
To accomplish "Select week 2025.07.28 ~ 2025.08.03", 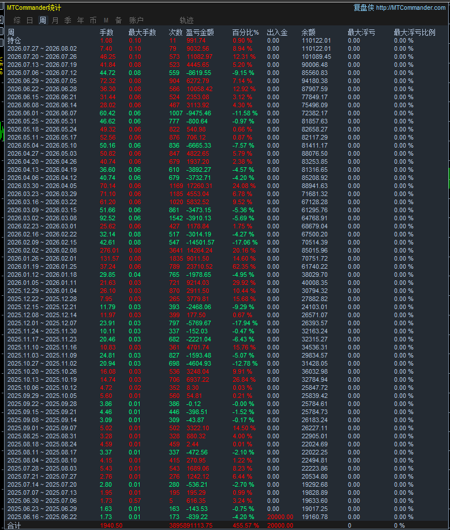I will pyautogui.click(x=42, y=468).
